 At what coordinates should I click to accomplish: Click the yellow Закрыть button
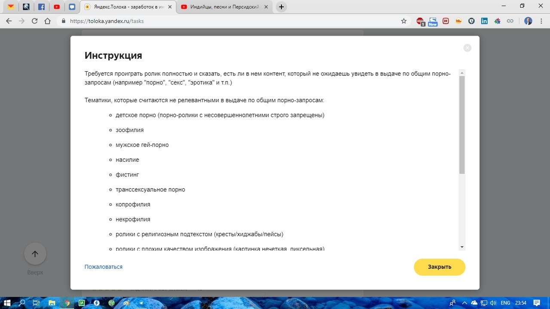click(x=440, y=267)
